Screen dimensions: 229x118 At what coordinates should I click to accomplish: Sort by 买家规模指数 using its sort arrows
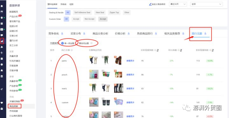(x=158, y=50)
